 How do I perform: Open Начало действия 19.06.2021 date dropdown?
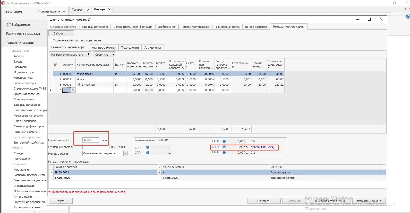pos(159,172)
